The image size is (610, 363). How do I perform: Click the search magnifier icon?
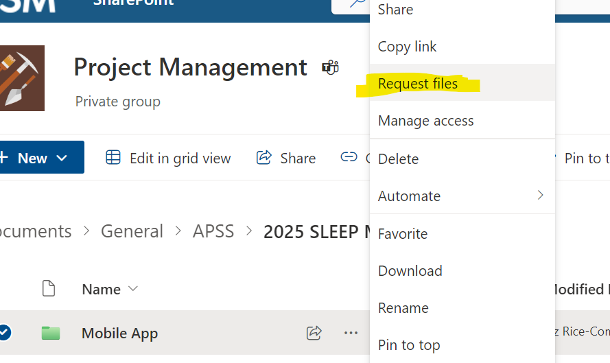(x=358, y=3)
